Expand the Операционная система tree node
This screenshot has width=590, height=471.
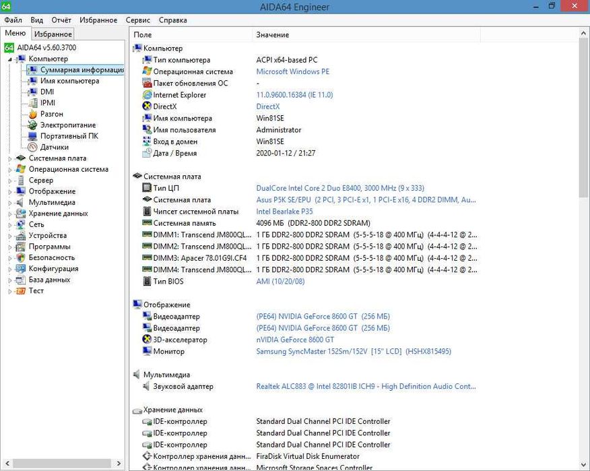[x=10, y=170]
